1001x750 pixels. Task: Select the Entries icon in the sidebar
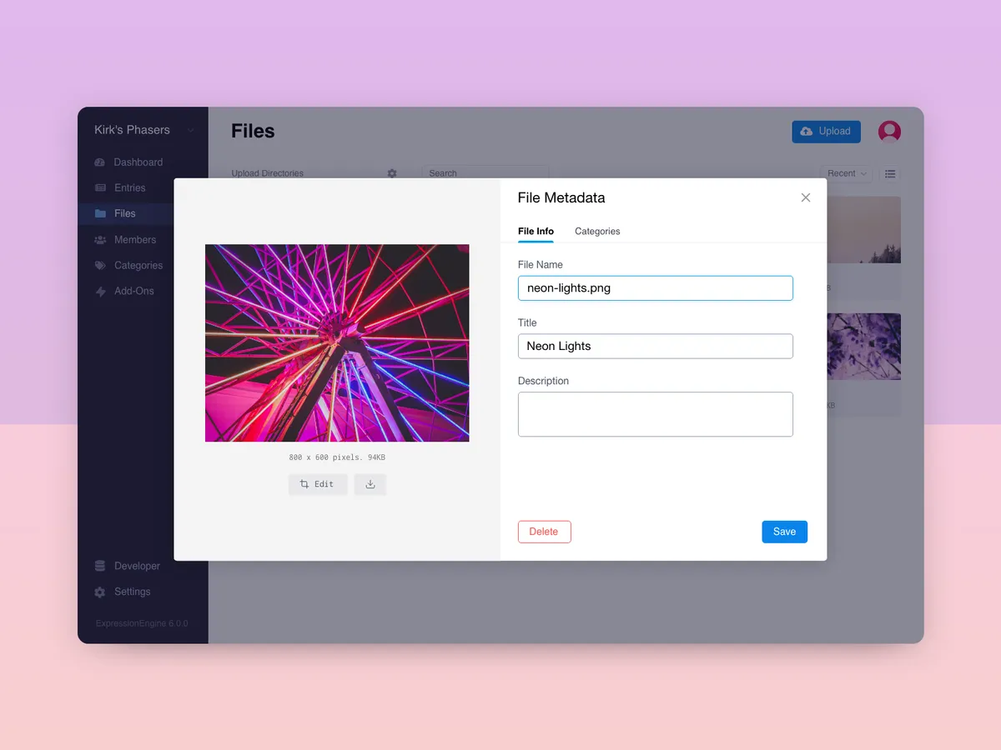tap(102, 187)
